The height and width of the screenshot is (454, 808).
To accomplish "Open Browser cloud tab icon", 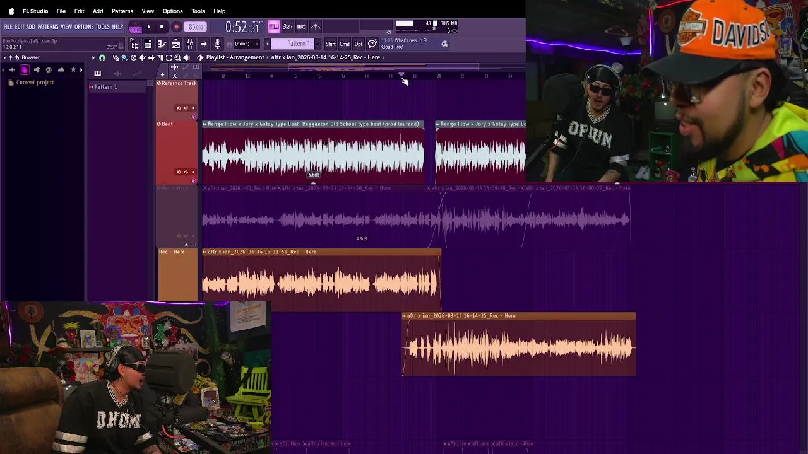I will click(x=61, y=70).
